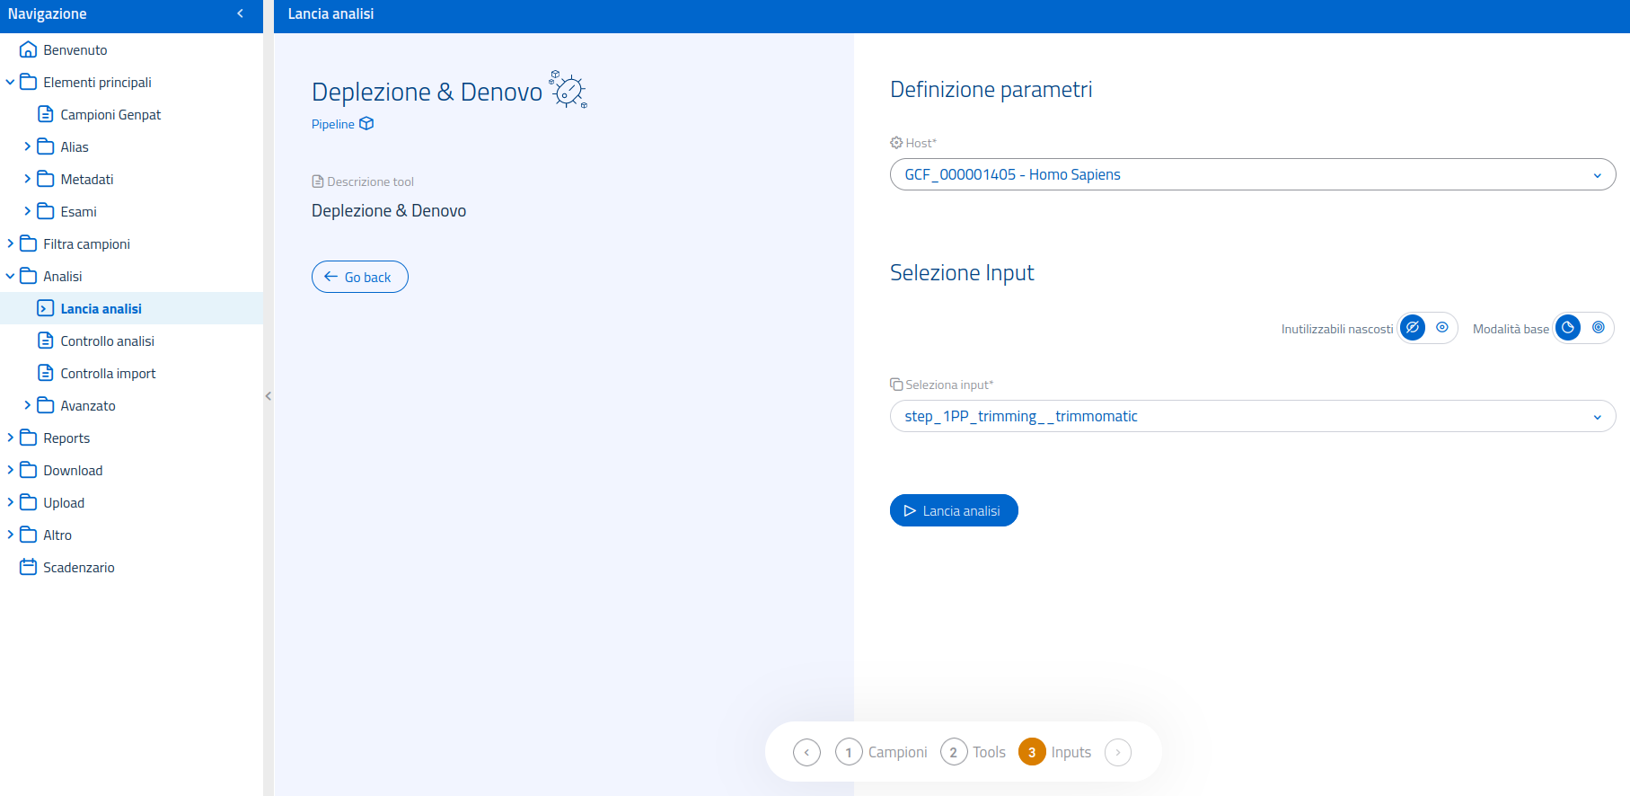The height and width of the screenshot is (796, 1630).
Task: Click the Go back button
Action: pos(359,277)
